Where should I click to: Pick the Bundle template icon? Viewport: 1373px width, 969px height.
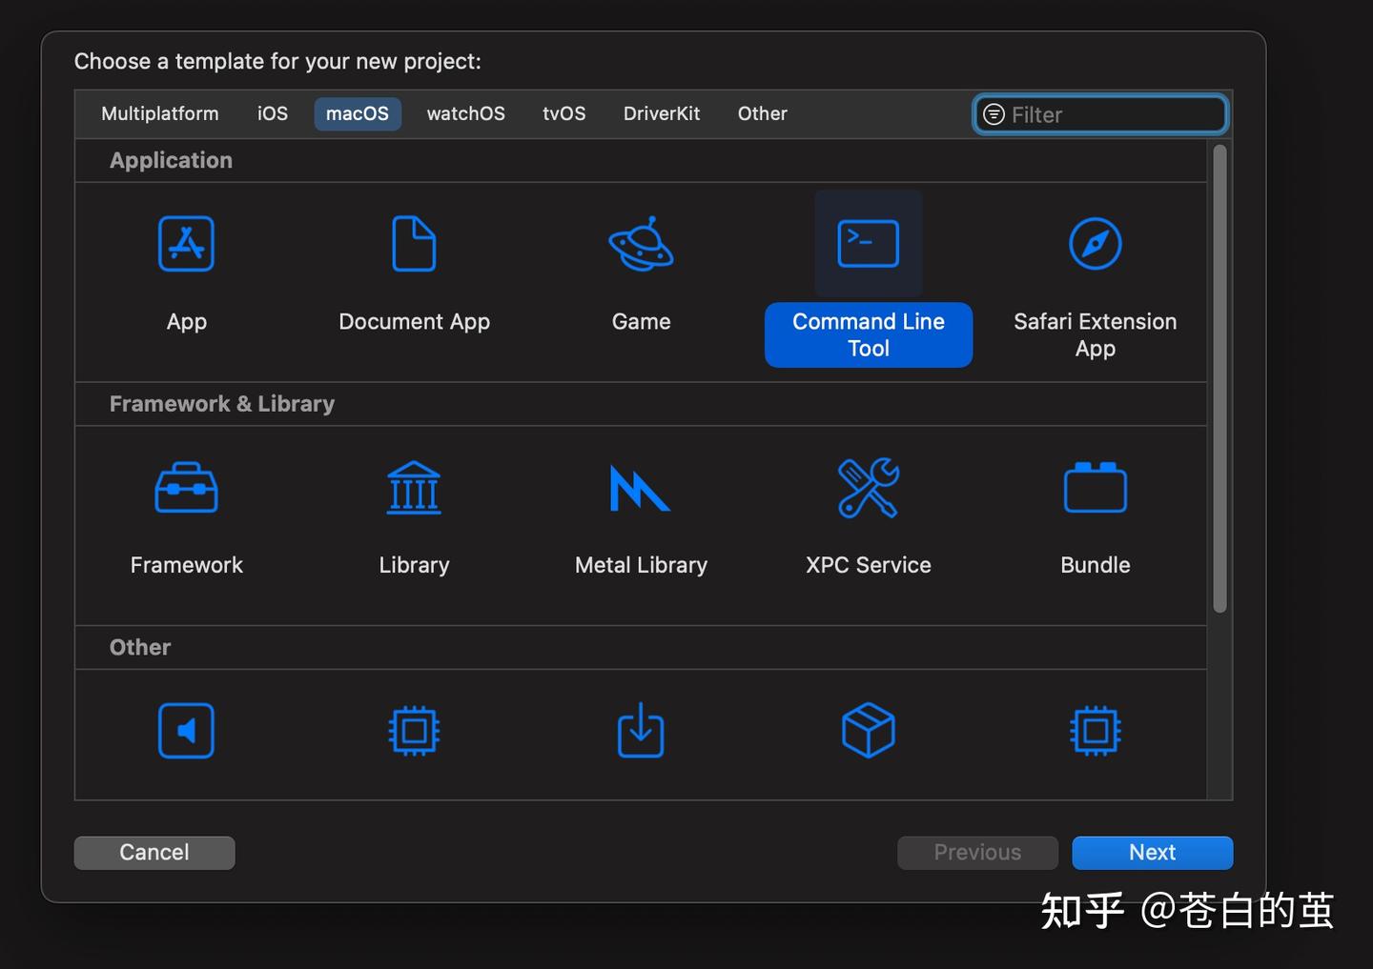tap(1096, 488)
